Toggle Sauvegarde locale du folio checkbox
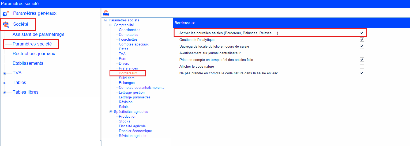Screen dimensions: 410x146 pos(362,46)
